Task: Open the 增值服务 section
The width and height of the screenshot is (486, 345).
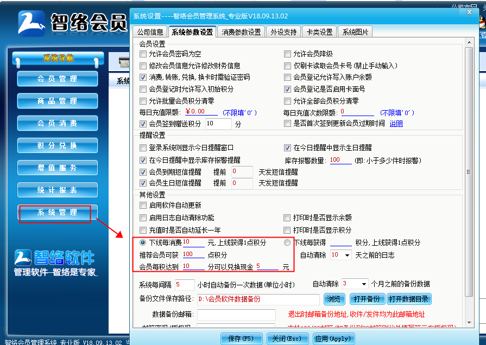Action: (57, 167)
